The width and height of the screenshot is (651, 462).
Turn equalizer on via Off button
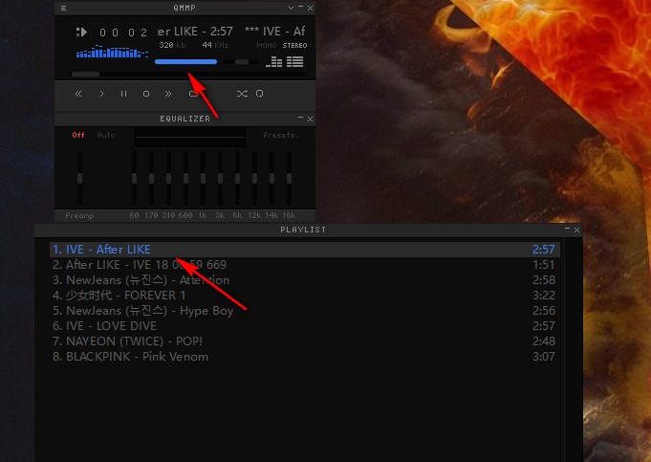click(x=78, y=135)
